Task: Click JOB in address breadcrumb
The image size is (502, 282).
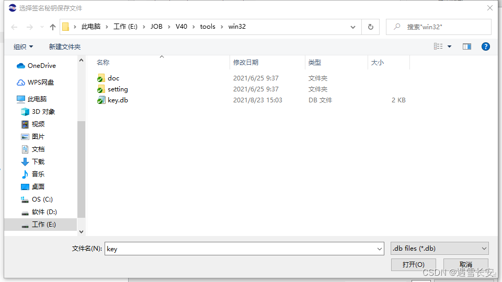Action: (x=156, y=27)
